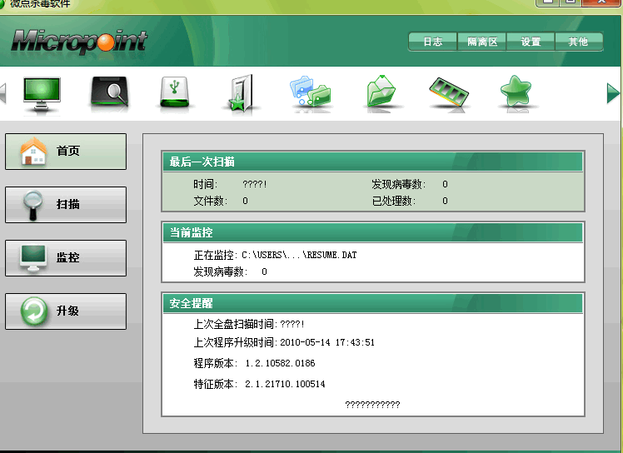Screen dimensions: 623x453
Task: Click the 安全提醒 panel header
Action: (x=372, y=303)
